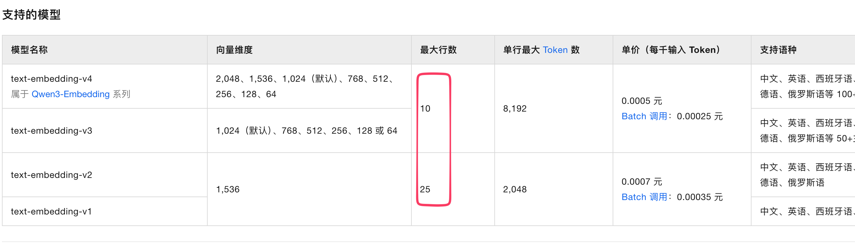855x243 pixels.
Task: Click the 最大行数 column header
Action: point(438,50)
